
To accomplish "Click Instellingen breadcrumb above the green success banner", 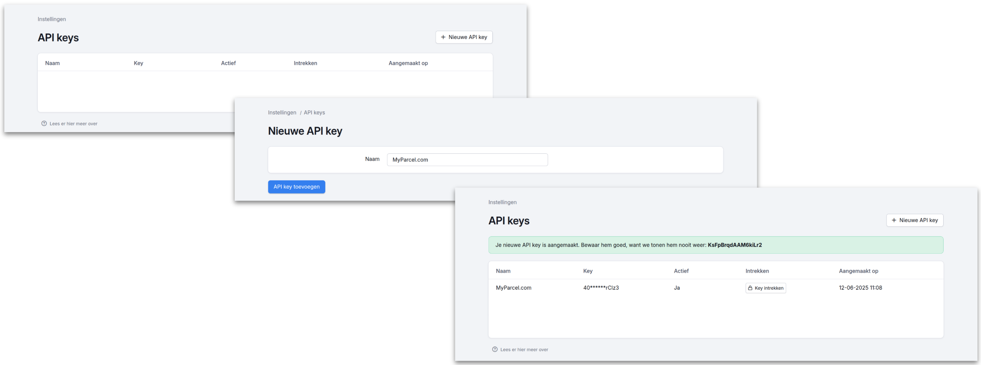I will [x=502, y=202].
